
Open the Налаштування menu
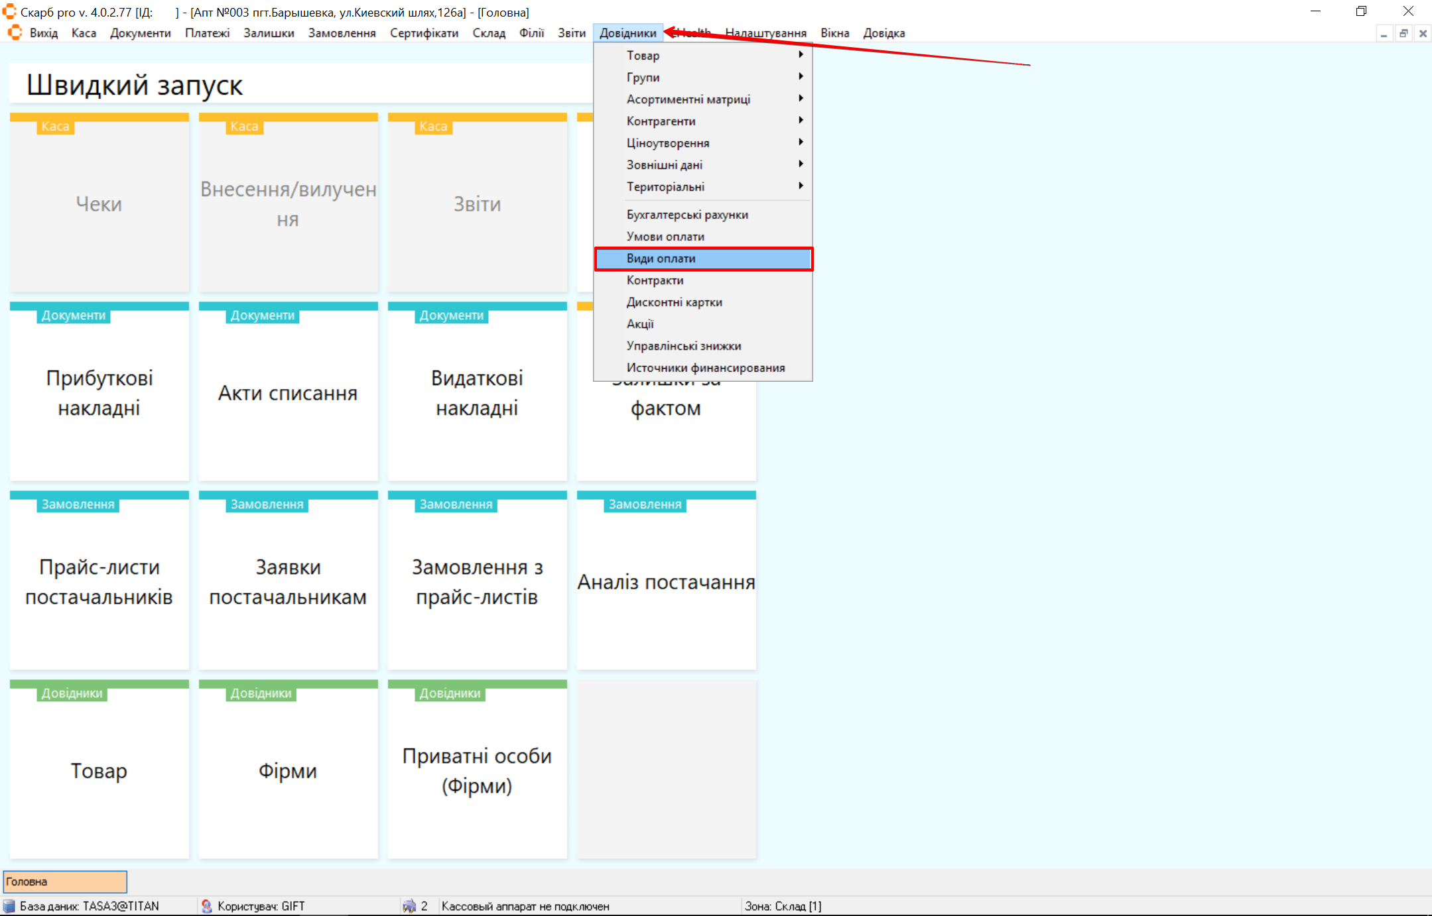click(x=765, y=33)
